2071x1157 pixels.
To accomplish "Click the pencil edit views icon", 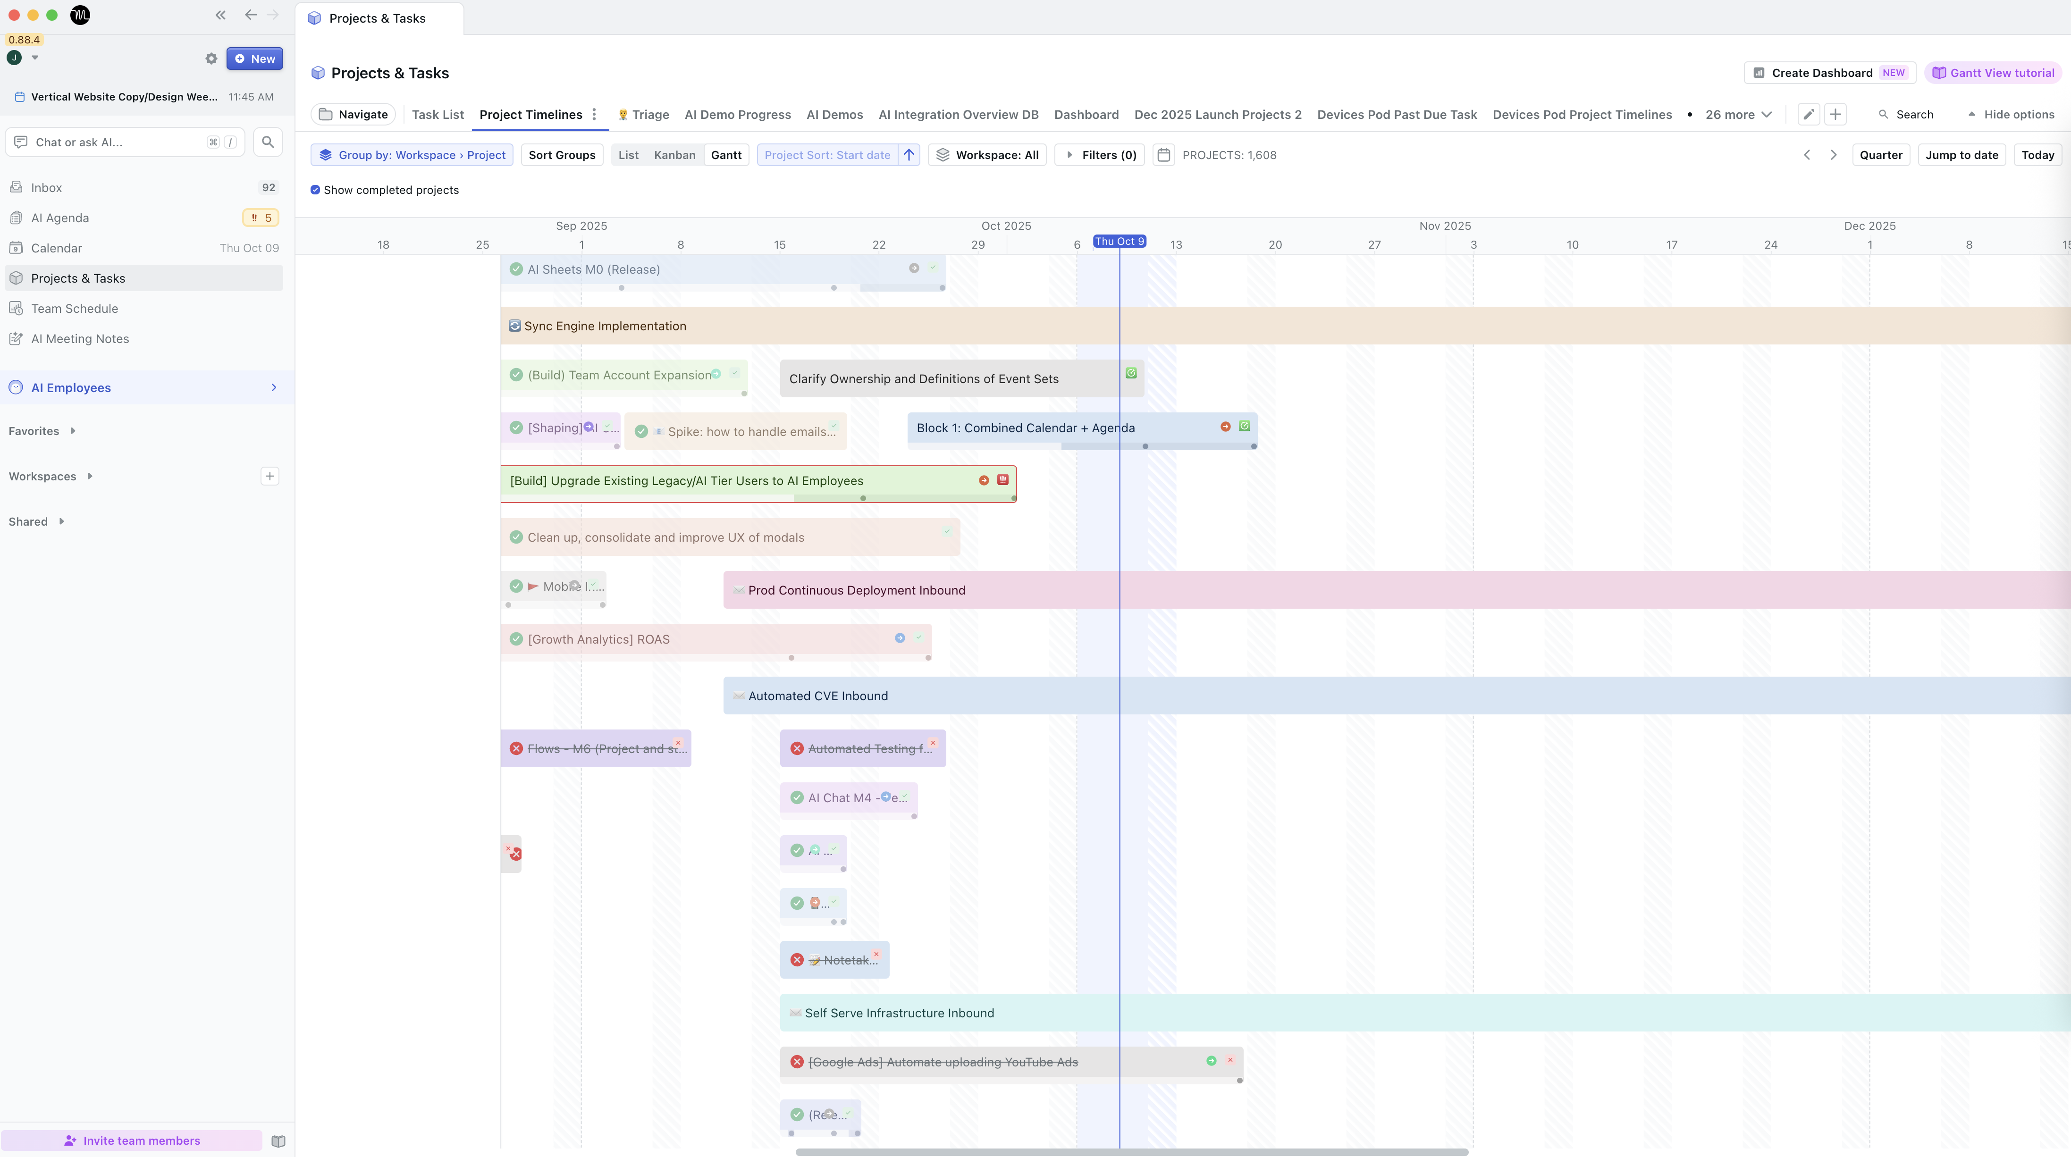I will point(1808,114).
